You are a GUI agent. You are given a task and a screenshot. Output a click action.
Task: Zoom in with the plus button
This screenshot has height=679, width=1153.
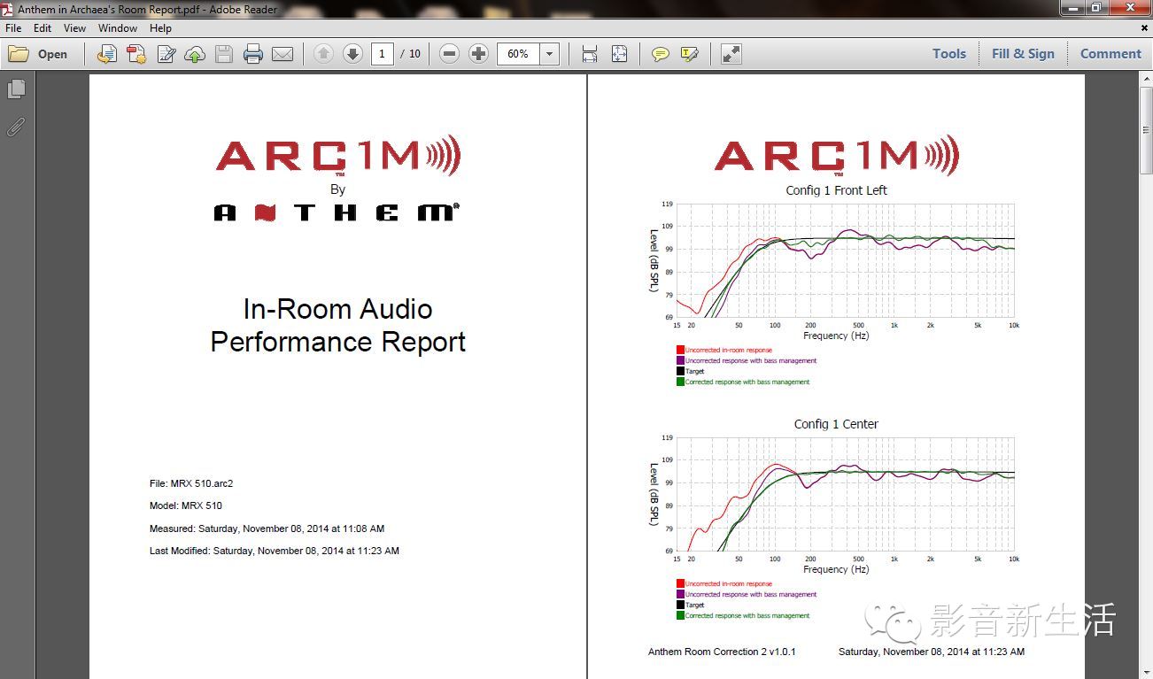coord(478,54)
